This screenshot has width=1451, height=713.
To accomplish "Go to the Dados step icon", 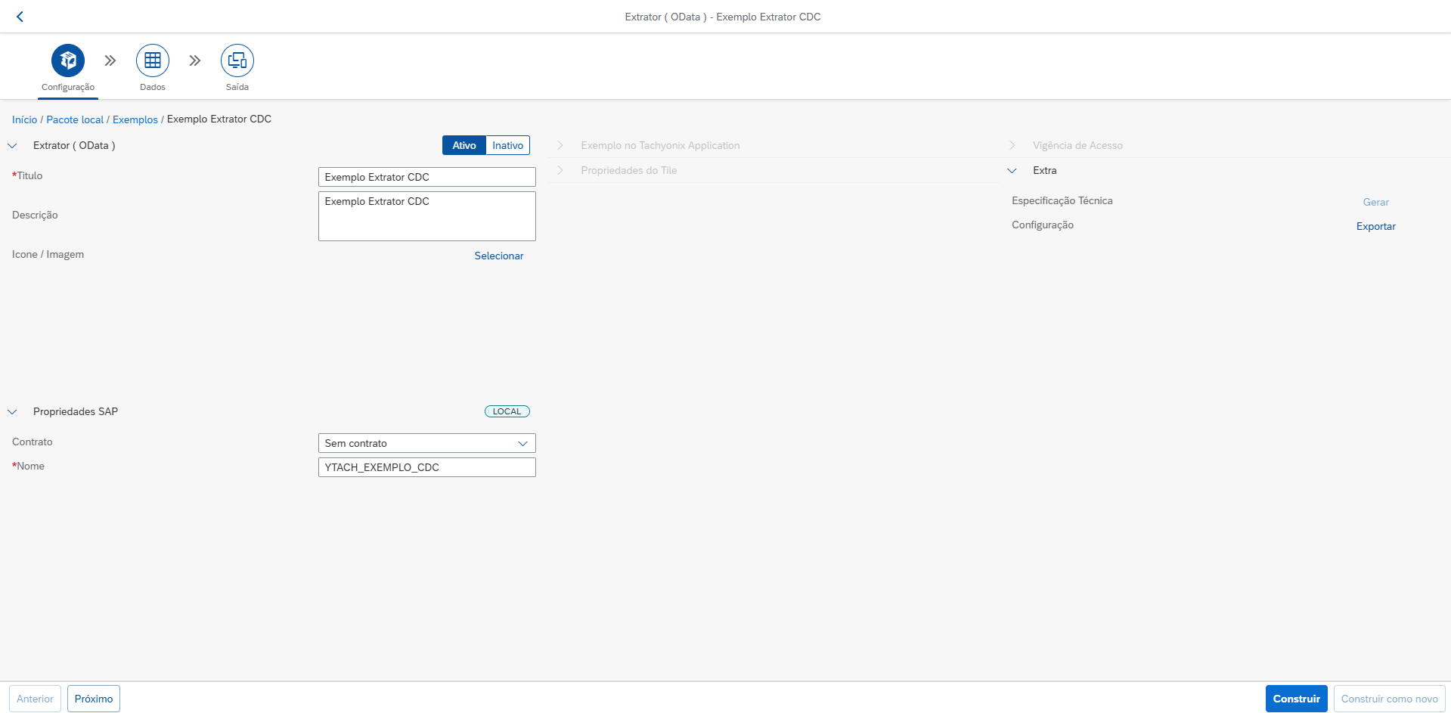I will pos(153,60).
